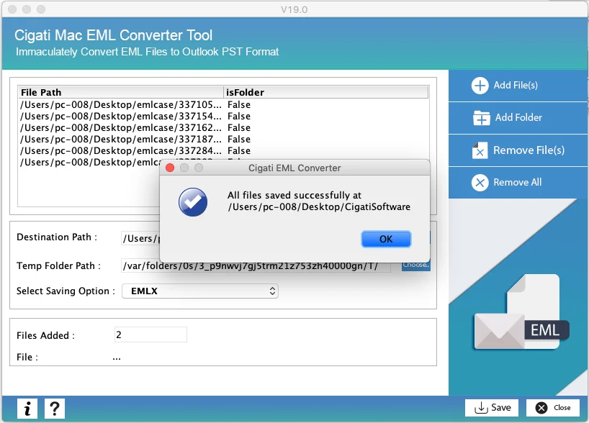The image size is (589, 423).
Task: Click the isFolder column header
Action: [x=326, y=92]
